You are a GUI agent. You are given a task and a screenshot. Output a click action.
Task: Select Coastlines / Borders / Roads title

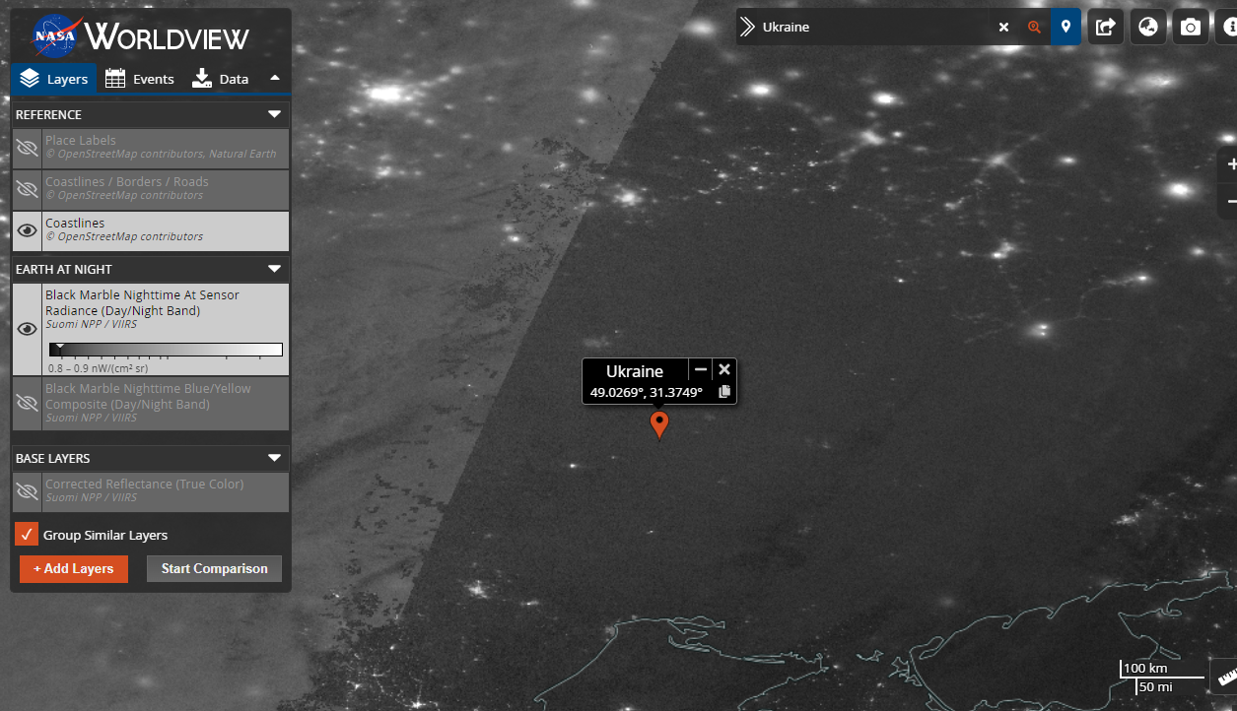click(x=127, y=181)
